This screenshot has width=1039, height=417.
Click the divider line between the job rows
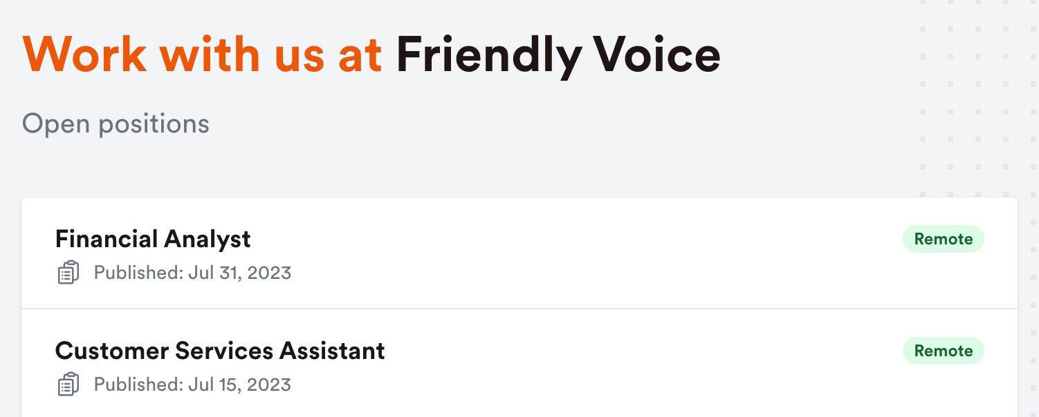pyautogui.click(x=519, y=309)
